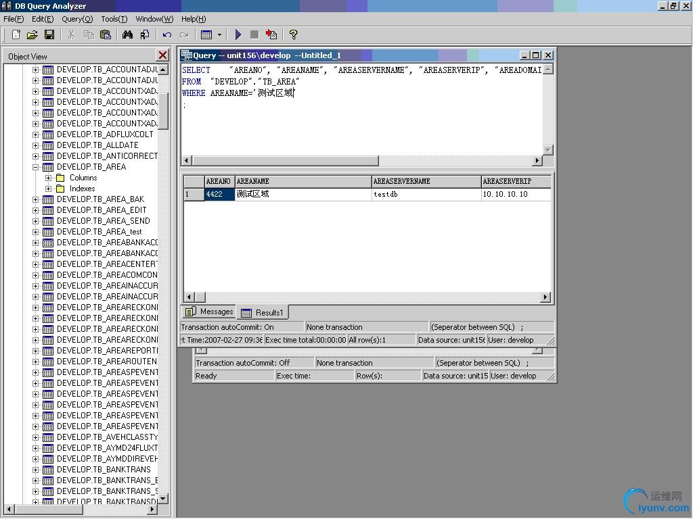
Task: Click the Replace toolbar icon
Action: 145,34
